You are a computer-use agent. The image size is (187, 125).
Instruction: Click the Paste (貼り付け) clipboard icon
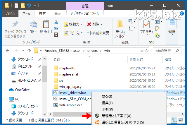coord(46,24)
